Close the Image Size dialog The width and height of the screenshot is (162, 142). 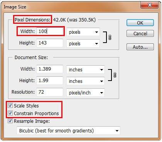pos(149,5)
